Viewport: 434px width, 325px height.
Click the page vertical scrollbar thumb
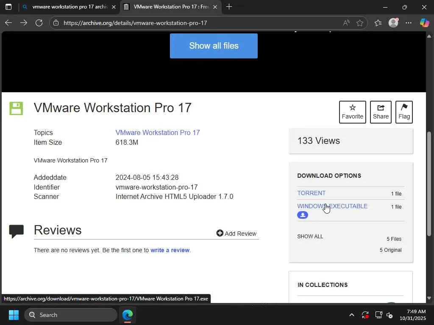tap(429, 184)
